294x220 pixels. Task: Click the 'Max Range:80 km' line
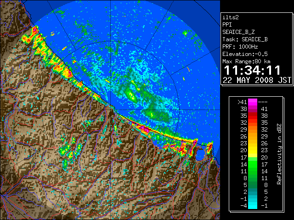[247, 61]
